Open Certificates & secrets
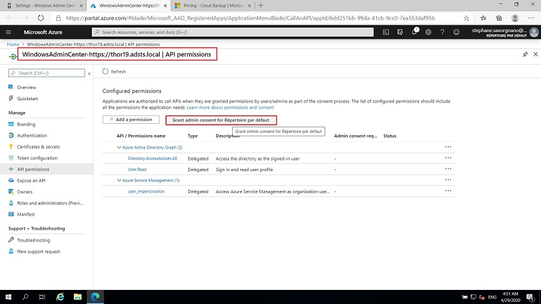The width and height of the screenshot is (541, 304). pos(38,147)
